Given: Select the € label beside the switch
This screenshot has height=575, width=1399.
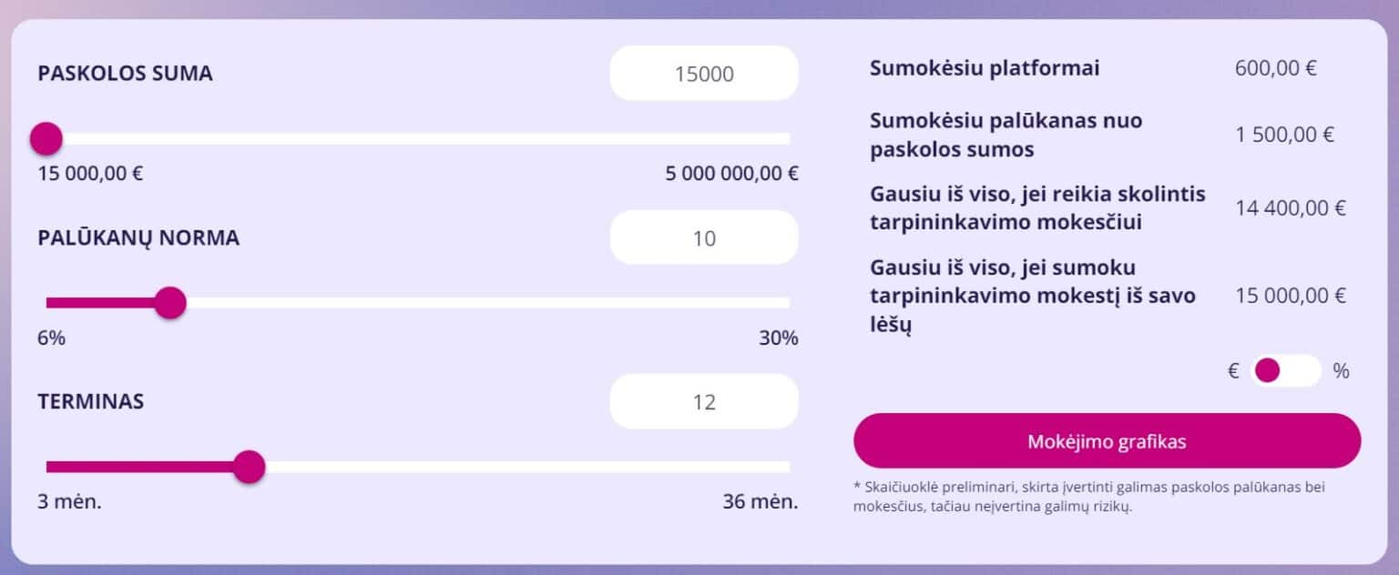Looking at the screenshot, I should tap(1233, 371).
